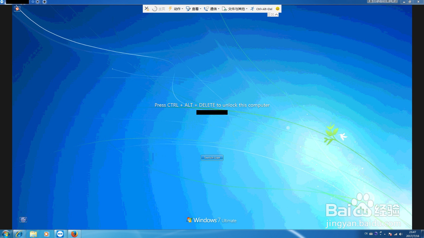Click the 主页 home button in toolbar

coord(159,9)
